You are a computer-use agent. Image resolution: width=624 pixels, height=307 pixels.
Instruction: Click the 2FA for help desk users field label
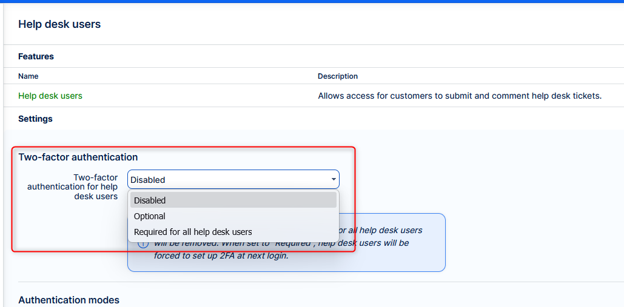[73, 187]
